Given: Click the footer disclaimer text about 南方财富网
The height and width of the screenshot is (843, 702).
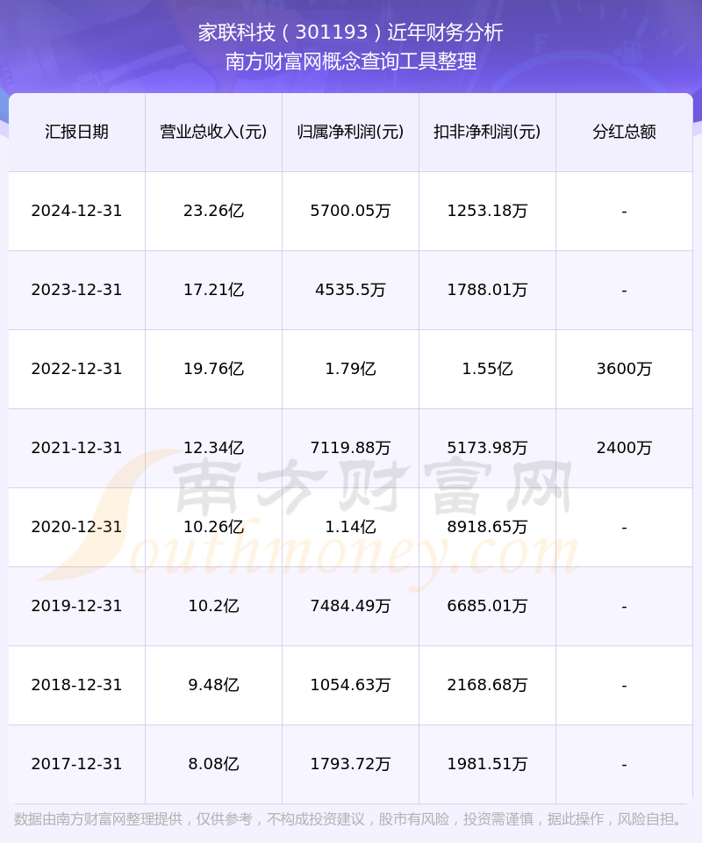Looking at the screenshot, I should coord(349,819).
